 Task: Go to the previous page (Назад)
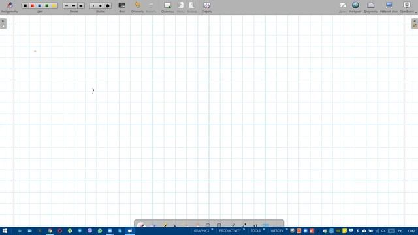click(x=181, y=7)
